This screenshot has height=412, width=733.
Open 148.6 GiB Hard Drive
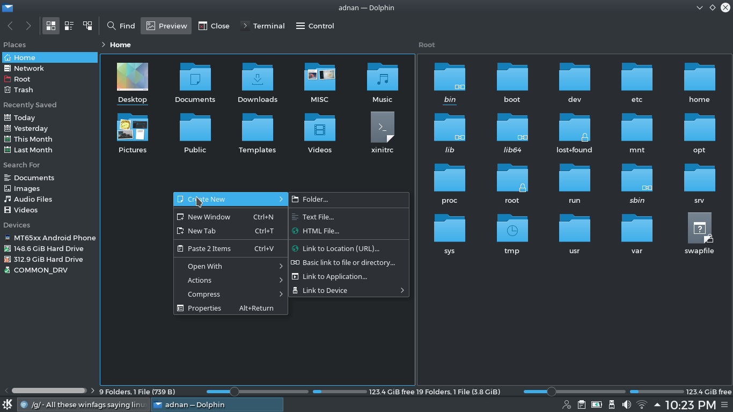[49, 248]
